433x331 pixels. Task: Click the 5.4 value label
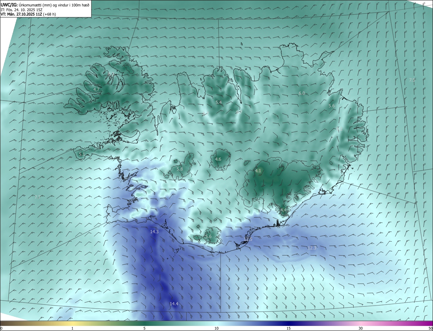point(219,102)
